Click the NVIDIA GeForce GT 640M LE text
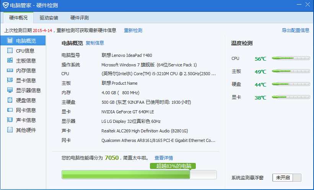Image resolution: width=314 pixels, height=190 pixels. (x=128, y=112)
